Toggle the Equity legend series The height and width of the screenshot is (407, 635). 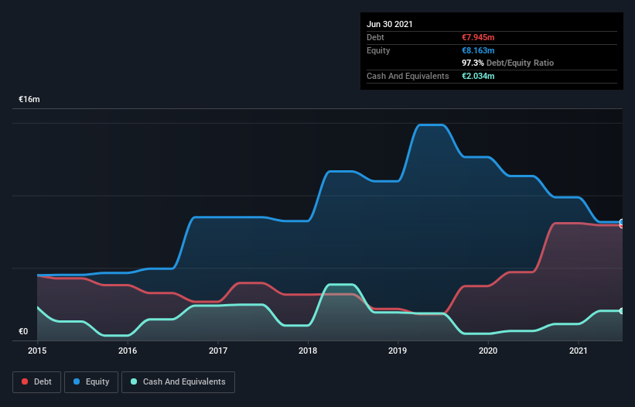[91, 382]
